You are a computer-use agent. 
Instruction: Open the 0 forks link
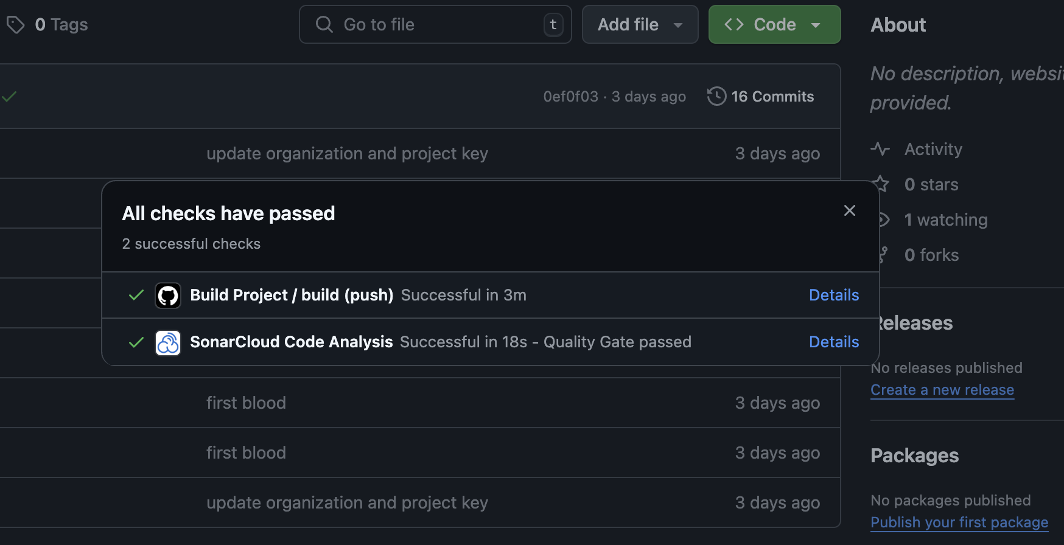(931, 255)
